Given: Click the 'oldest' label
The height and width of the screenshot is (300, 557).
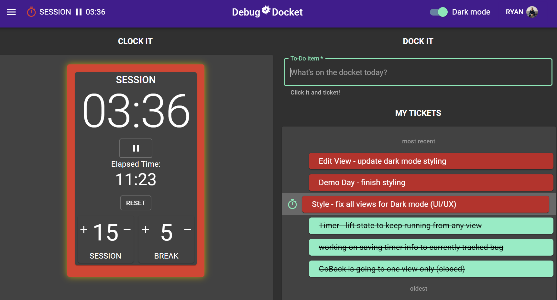Looking at the screenshot, I should (x=419, y=289).
